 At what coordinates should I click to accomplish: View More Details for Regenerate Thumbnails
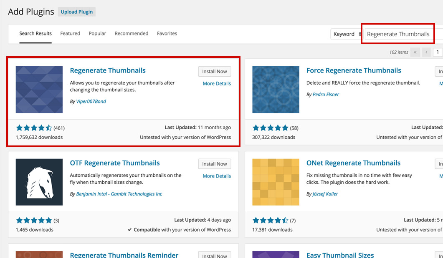[x=217, y=83]
